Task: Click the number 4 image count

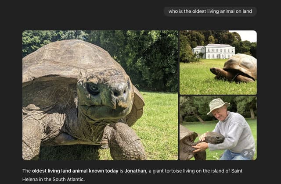Action: point(250,153)
